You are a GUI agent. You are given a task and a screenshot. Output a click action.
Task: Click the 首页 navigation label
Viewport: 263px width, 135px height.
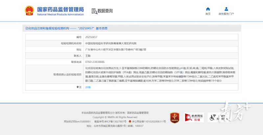(208, 14)
